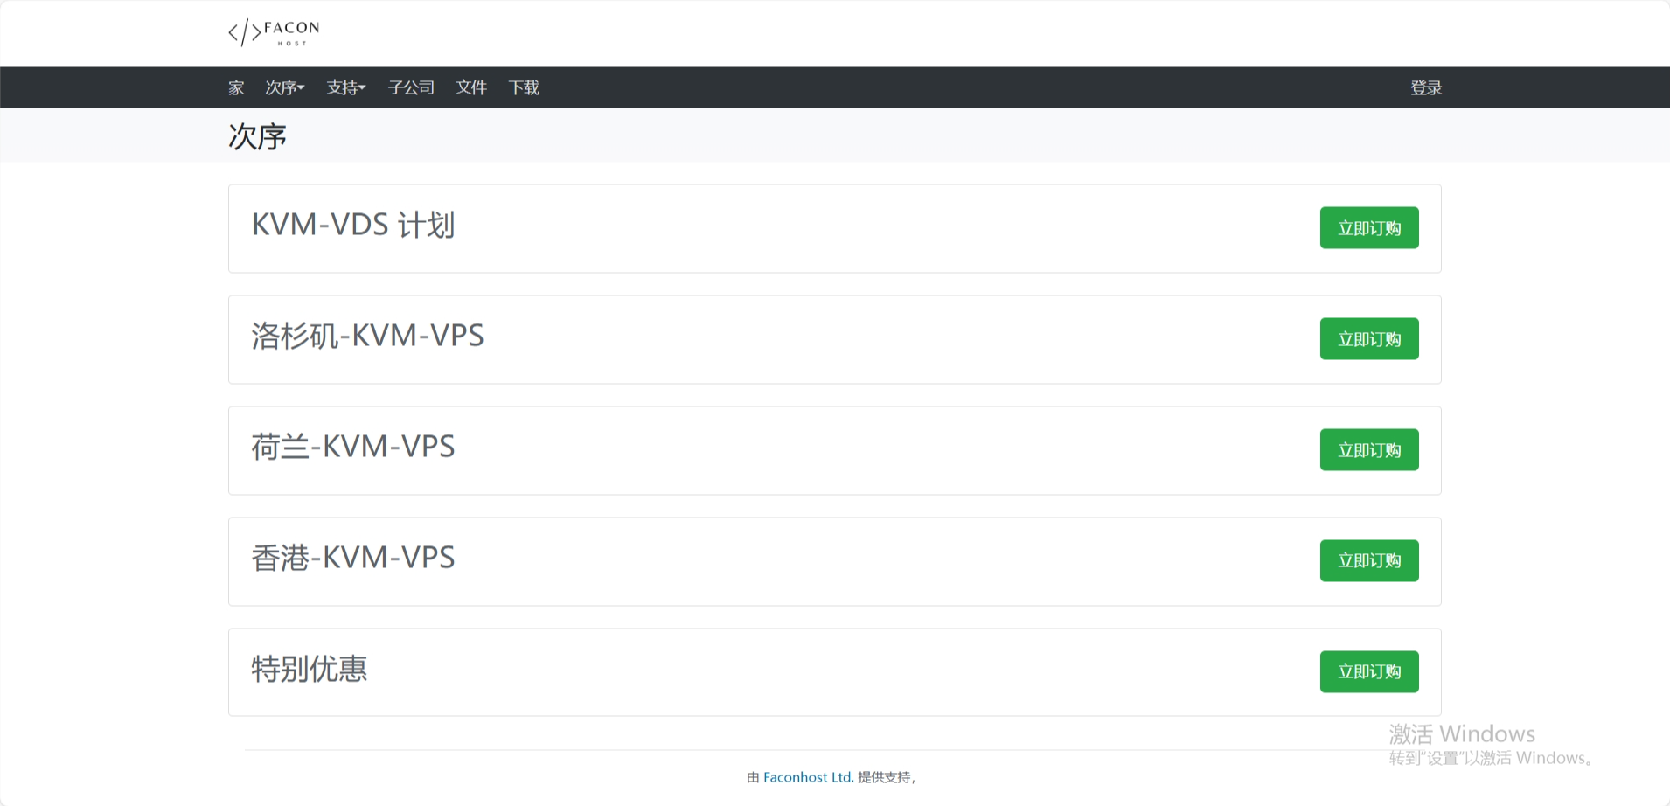Navigate to 文件 from the navbar
1670x806 pixels.
coord(471,87)
